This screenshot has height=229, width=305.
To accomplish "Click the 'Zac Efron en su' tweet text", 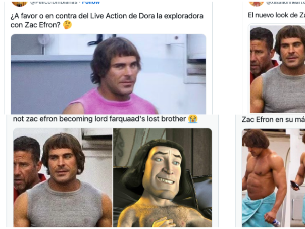I will pos(273,120).
